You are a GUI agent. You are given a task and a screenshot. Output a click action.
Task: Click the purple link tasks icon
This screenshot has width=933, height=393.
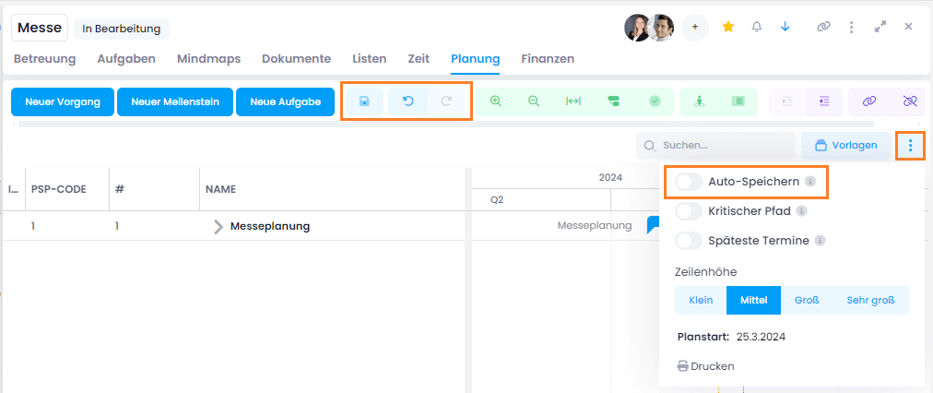point(868,101)
